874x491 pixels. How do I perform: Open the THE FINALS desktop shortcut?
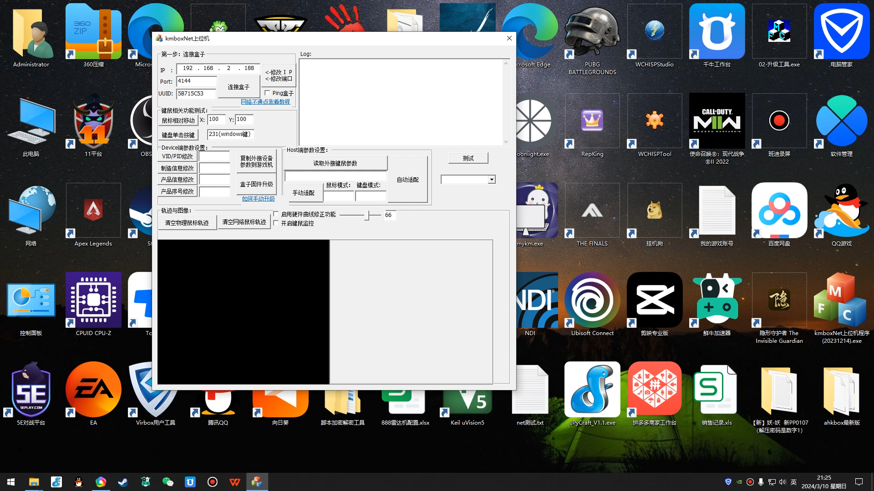(592, 211)
